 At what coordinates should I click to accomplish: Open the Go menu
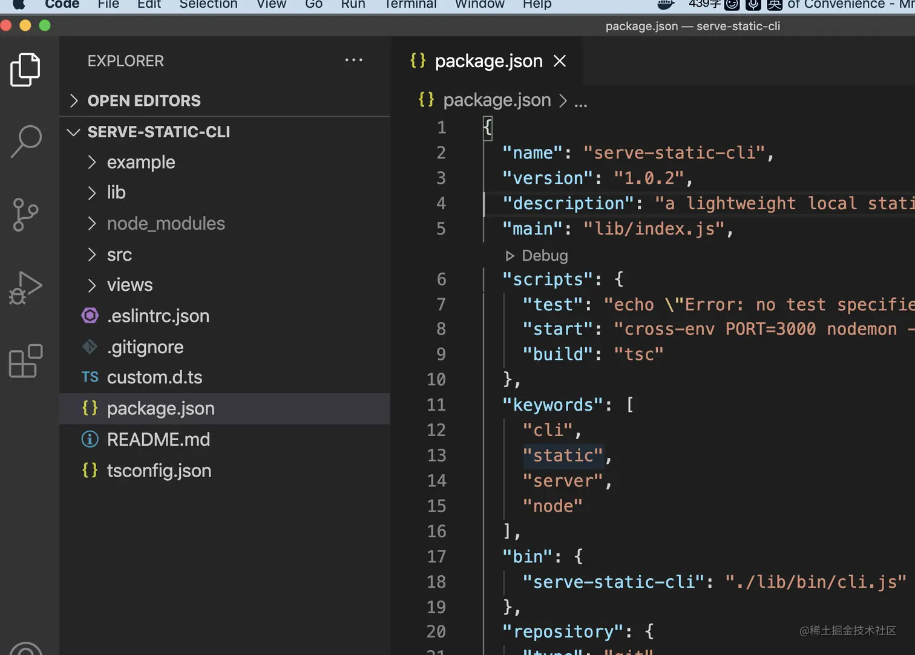tap(313, 4)
